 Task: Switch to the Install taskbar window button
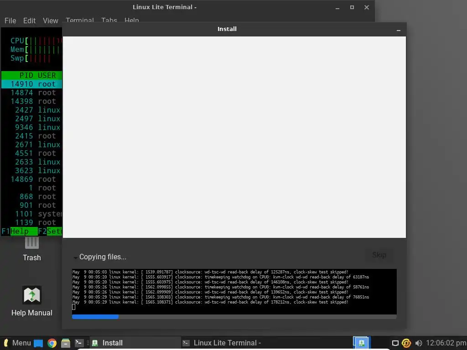(x=135, y=343)
